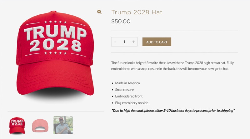Click the Flag emroidery on side bullet
Viewport: 250px width, 139px height.
tap(132, 103)
